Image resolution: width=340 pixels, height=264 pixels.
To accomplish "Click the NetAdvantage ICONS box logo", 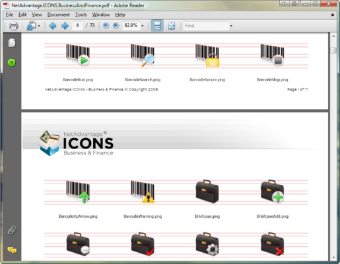I will (x=50, y=143).
